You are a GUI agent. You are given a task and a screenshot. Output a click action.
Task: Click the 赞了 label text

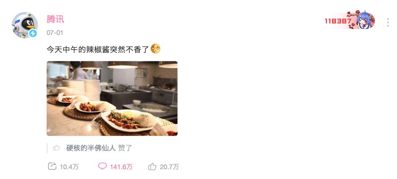click(125, 148)
